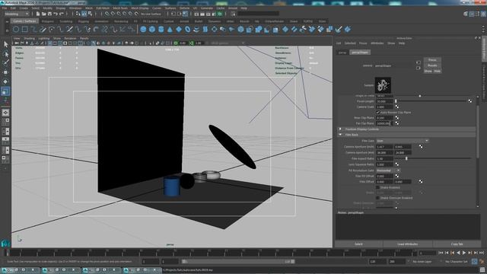Create a NURBS cube from the shelf
The image size is (487, 274).
(152, 30)
